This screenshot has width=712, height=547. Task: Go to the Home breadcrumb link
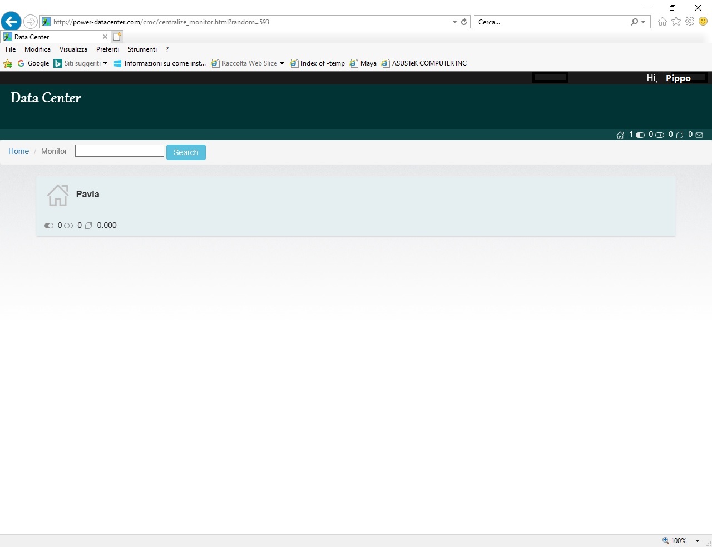(x=18, y=151)
